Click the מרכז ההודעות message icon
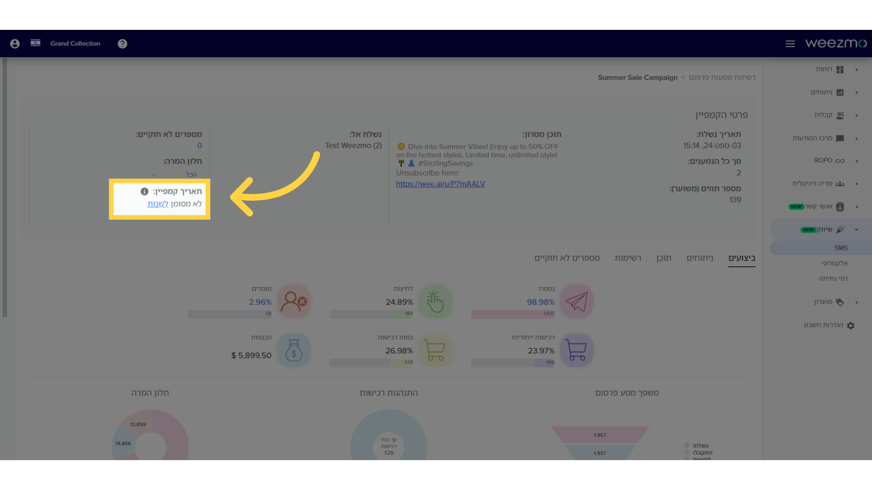Image resolution: width=872 pixels, height=490 pixels. point(840,138)
